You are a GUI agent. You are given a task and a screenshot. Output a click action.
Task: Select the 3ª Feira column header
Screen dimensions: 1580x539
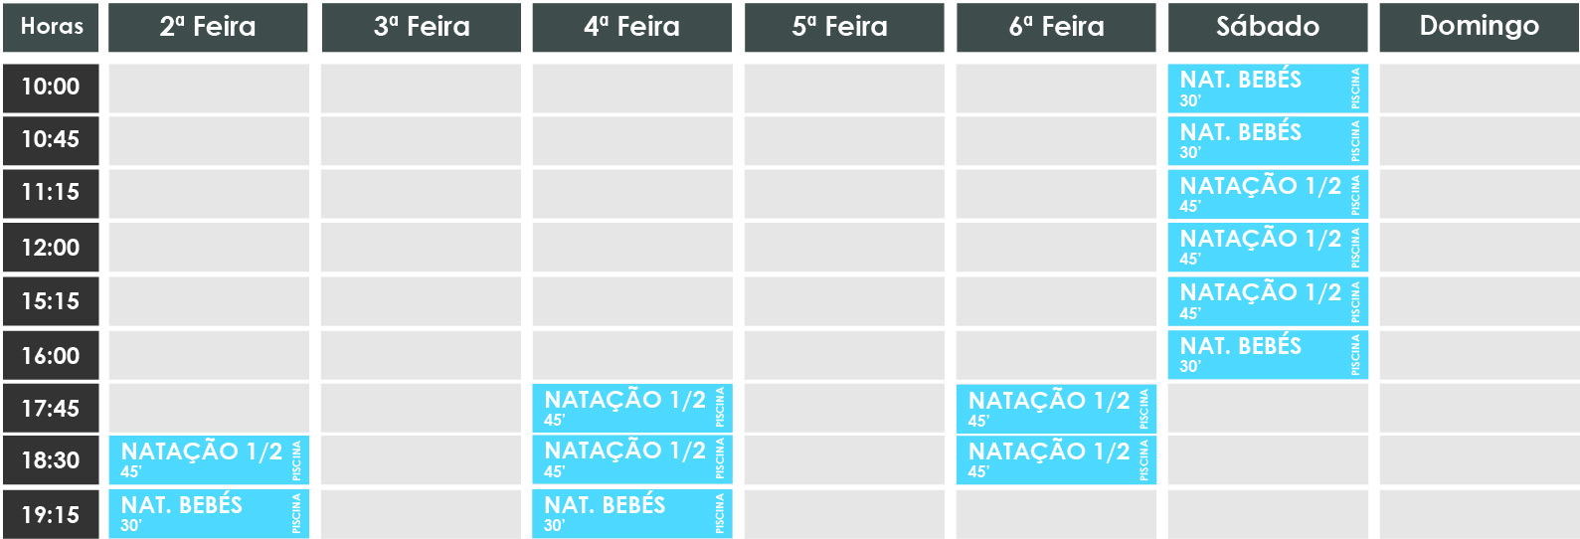pyautogui.click(x=421, y=27)
